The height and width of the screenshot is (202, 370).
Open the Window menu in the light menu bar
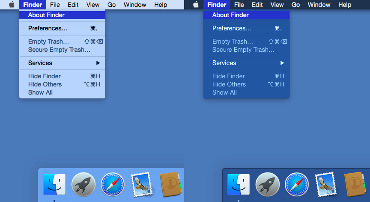[135, 5]
